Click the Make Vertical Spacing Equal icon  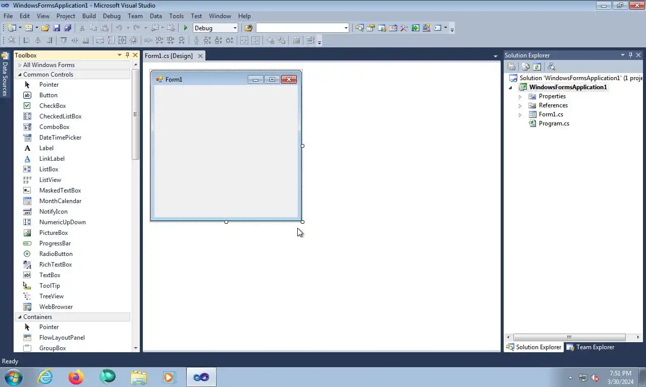pos(196,40)
